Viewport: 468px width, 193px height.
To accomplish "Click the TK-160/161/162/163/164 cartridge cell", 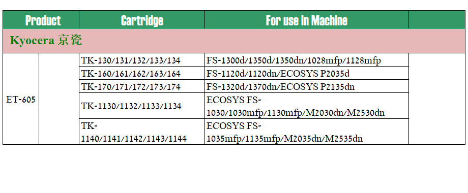I will click(142, 73).
